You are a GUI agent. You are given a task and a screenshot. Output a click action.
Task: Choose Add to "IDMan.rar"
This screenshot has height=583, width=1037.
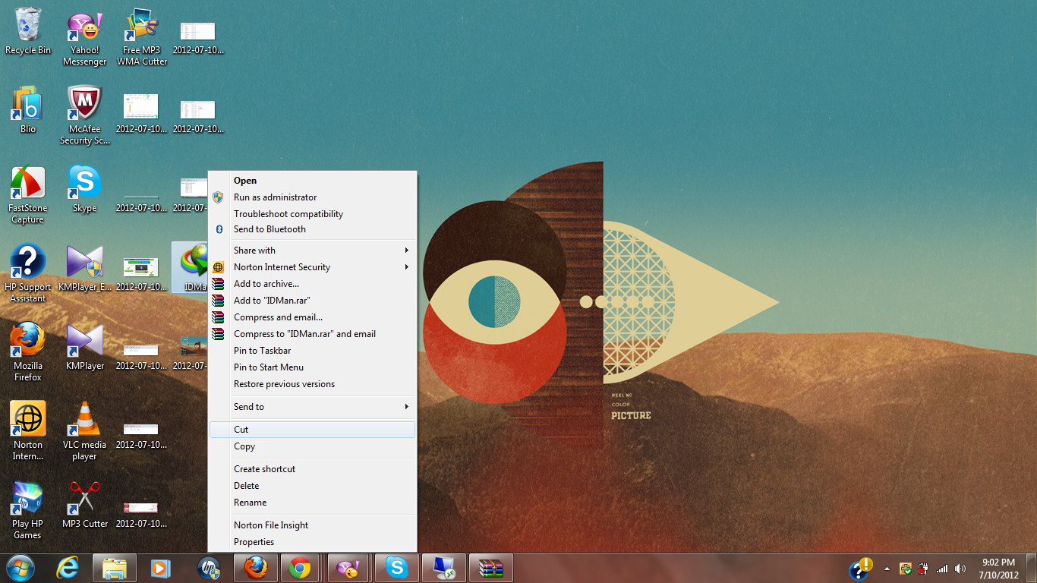(313, 301)
